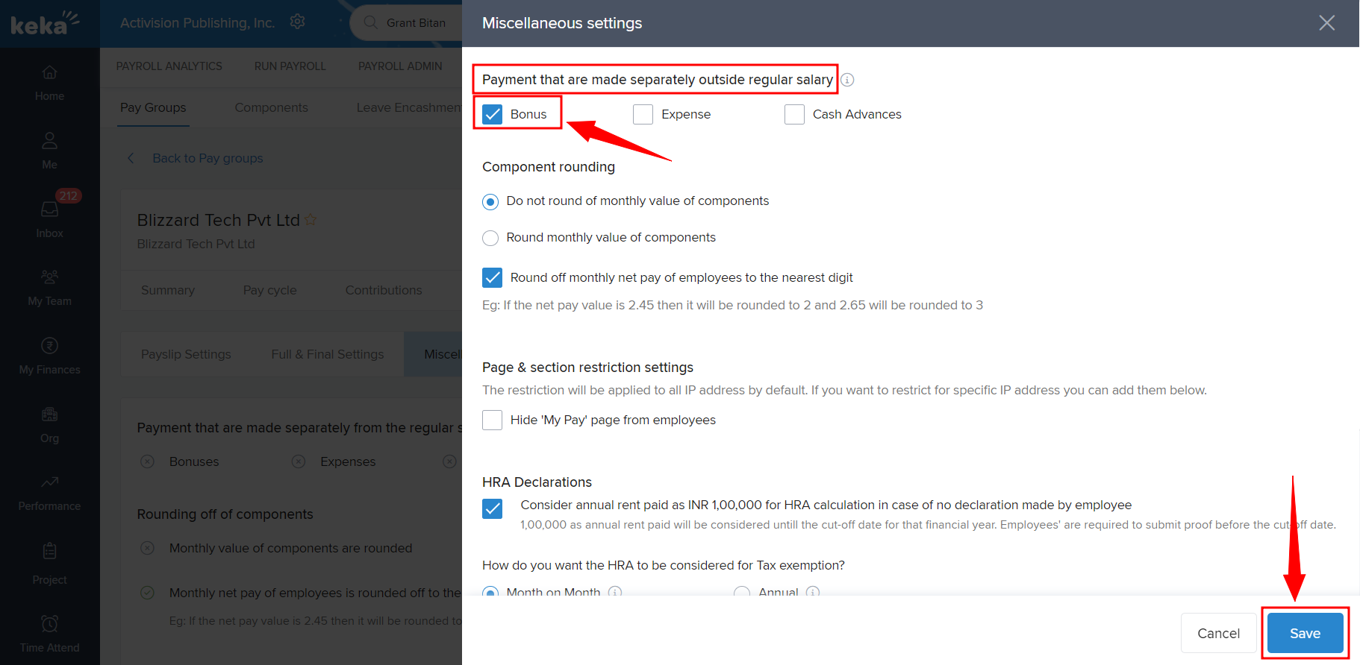Open the Home icon in sidebar

[49, 73]
